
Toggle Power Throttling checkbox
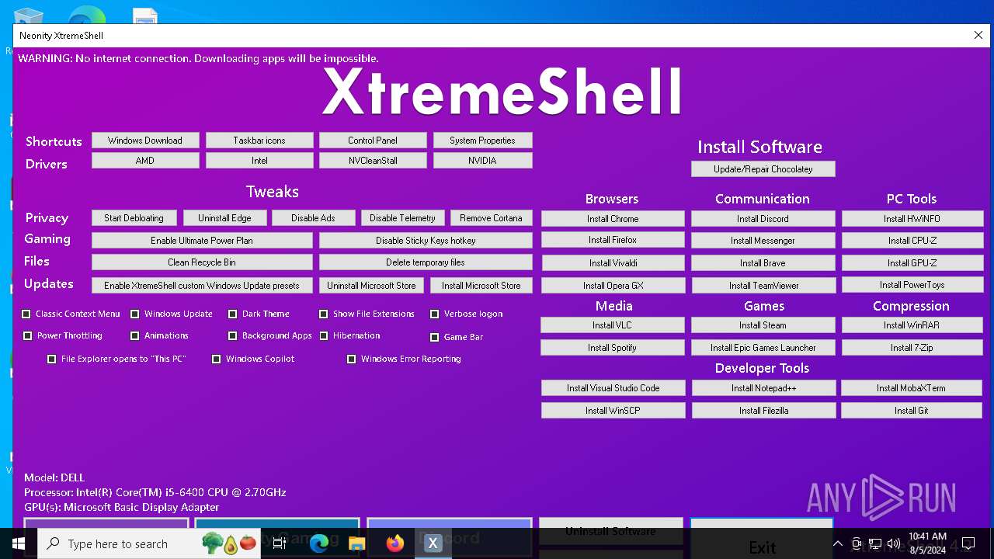click(28, 335)
